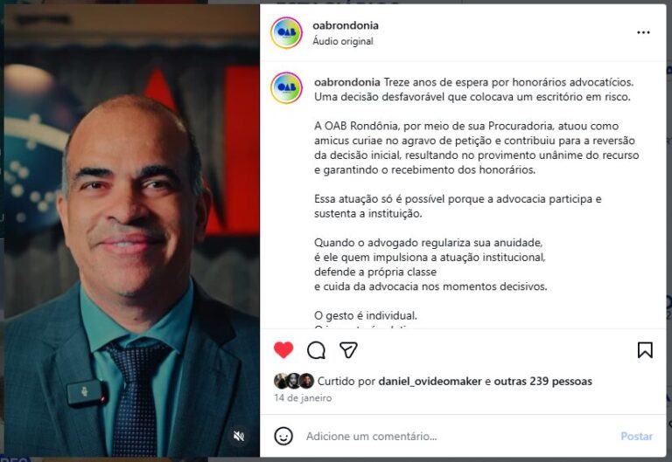The height and width of the screenshot is (462, 672).
Task: Open comments with speech bubble icon
Action: pos(316,350)
